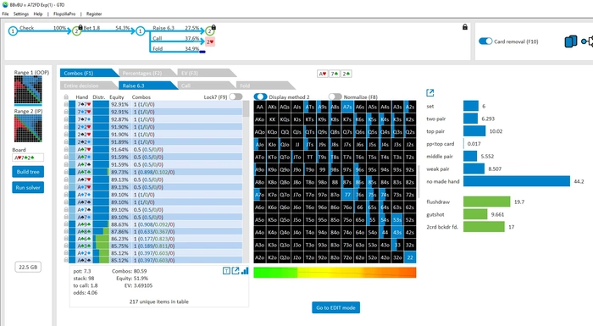This screenshot has height=326, width=593.
Task: Open the Settings menu
Action: 21,14
